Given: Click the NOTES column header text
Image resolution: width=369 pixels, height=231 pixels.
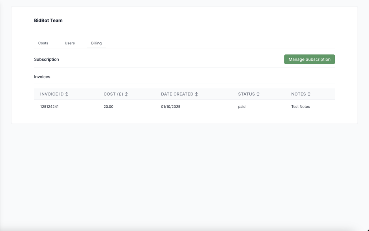Looking at the screenshot, I should (298, 94).
